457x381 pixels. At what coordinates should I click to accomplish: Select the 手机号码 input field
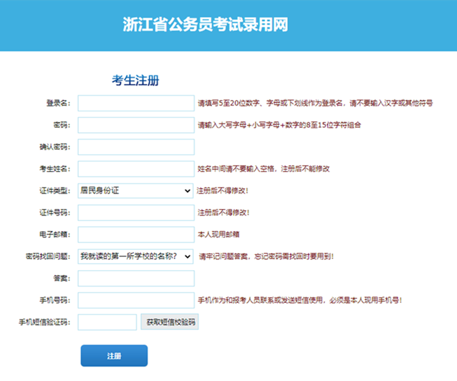click(x=136, y=300)
